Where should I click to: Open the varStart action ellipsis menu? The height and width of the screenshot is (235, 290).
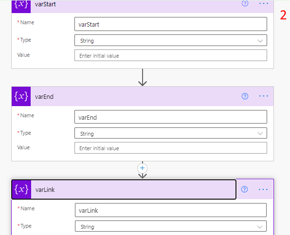[264, 3]
